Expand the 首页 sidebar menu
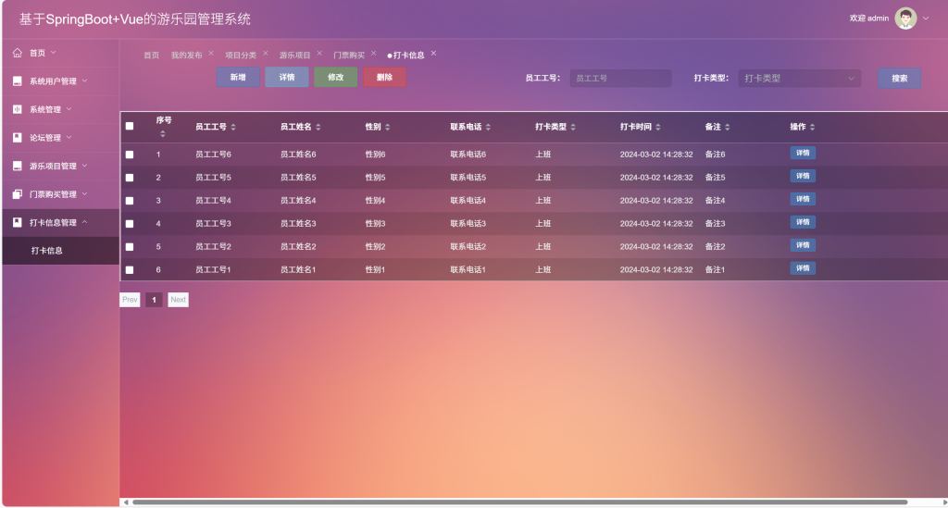The image size is (948, 508). (x=53, y=53)
